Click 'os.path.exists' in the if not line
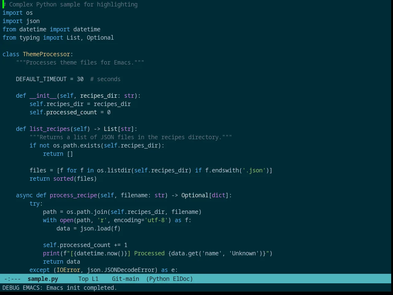The image size is (393, 295). 77,145
